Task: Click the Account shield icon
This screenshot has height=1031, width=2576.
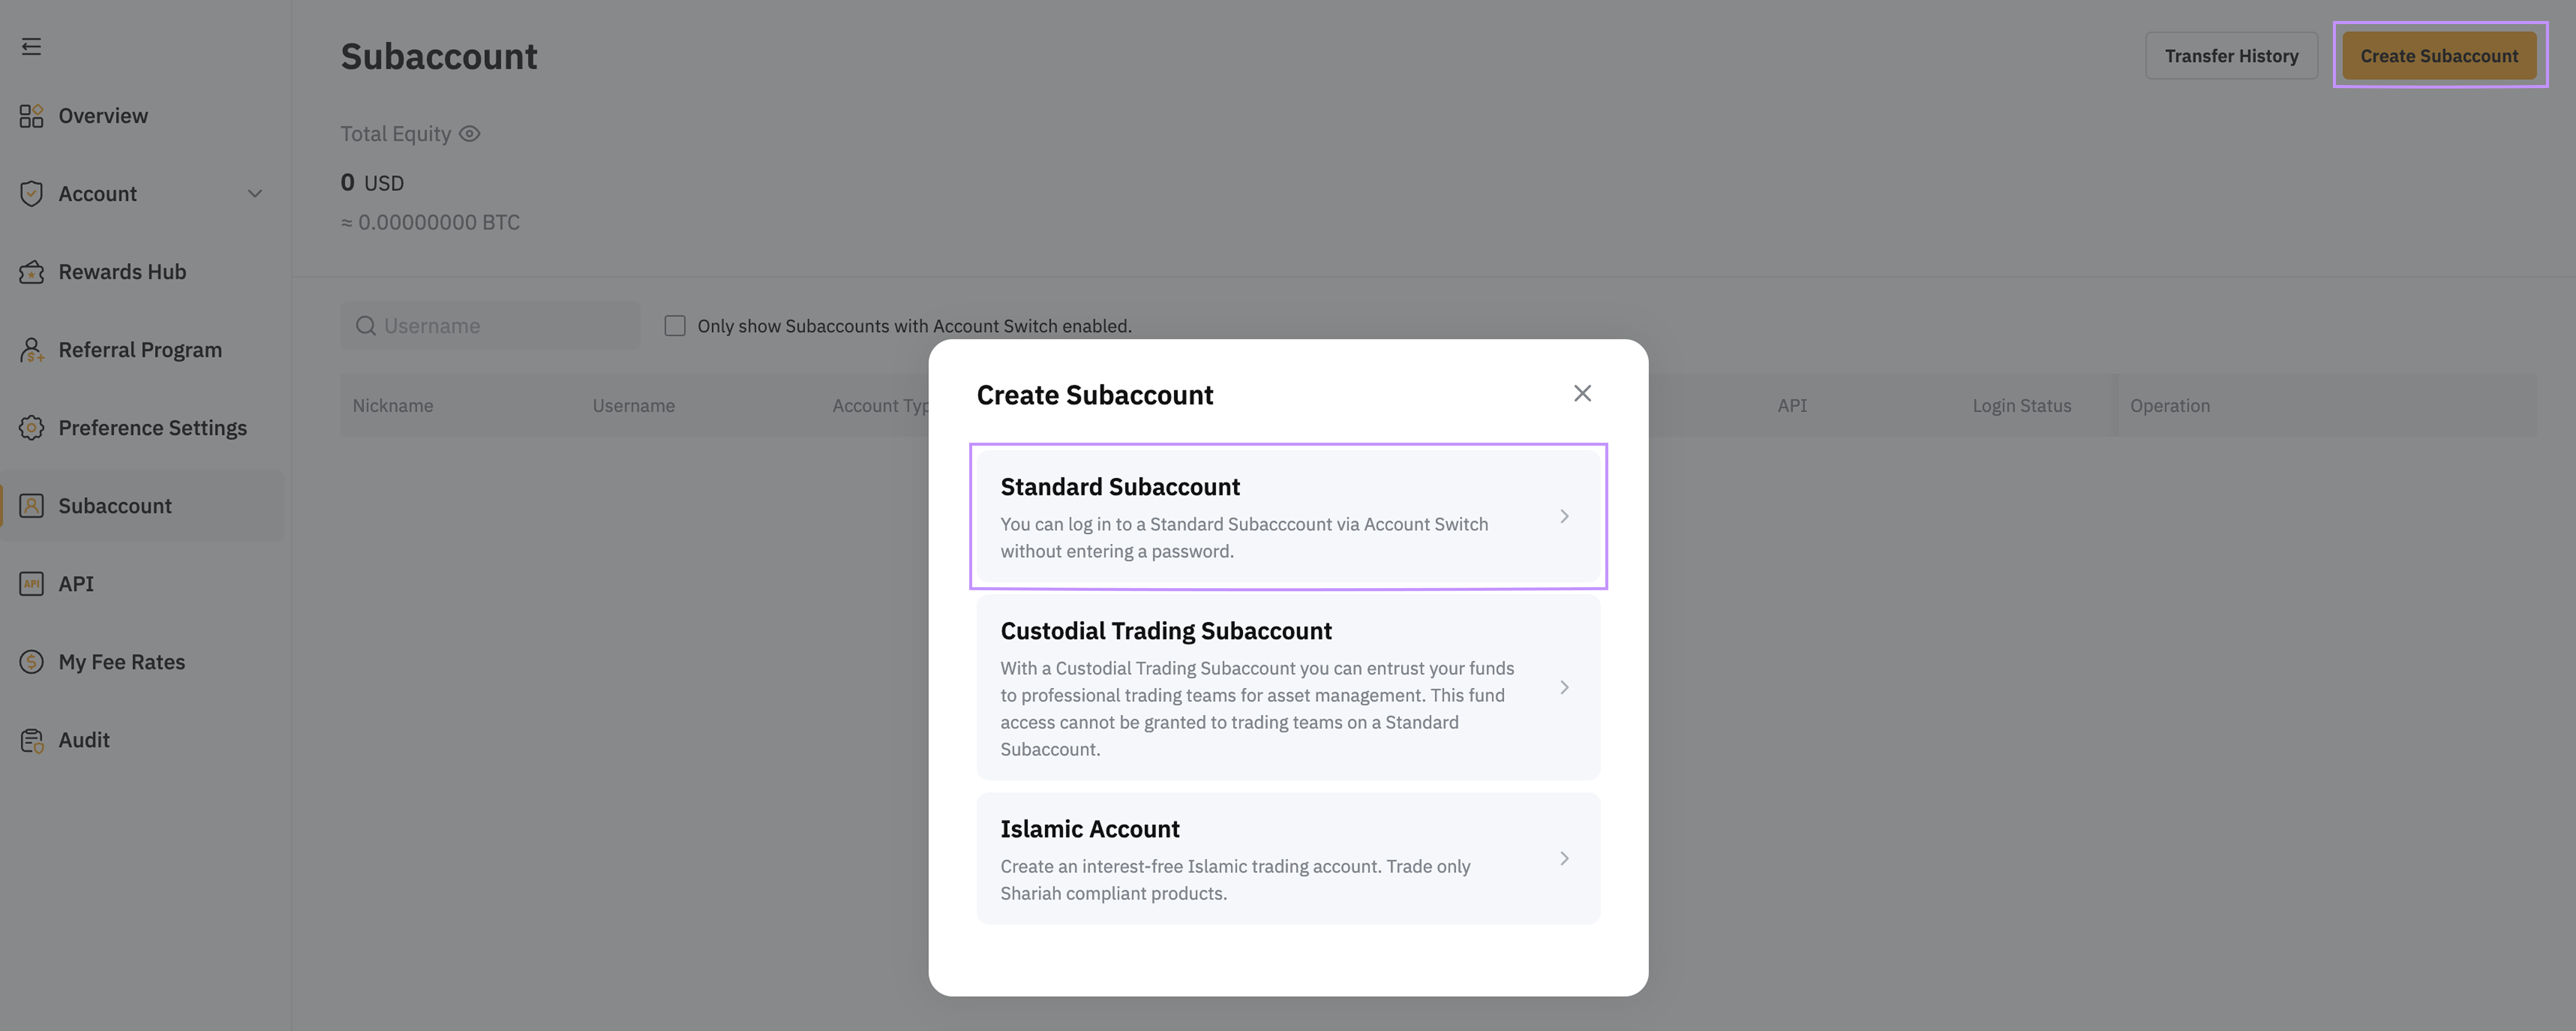Action: click(31, 194)
